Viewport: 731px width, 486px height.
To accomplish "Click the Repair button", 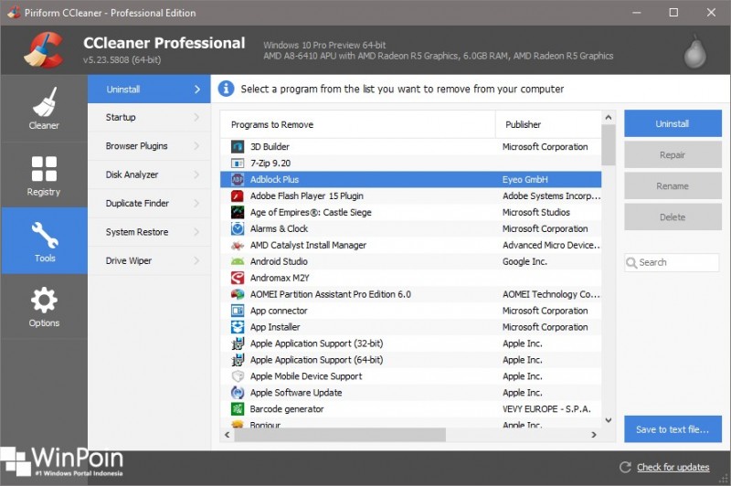I will point(673,154).
